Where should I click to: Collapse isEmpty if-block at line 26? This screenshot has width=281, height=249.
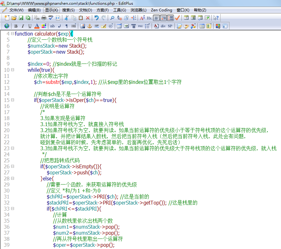click(12, 166)
